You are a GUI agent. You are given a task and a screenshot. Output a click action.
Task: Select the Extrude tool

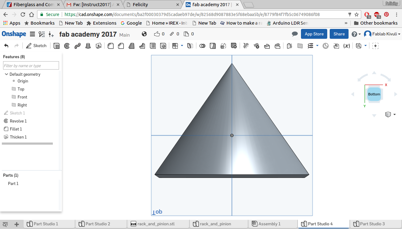pos(57,46)
